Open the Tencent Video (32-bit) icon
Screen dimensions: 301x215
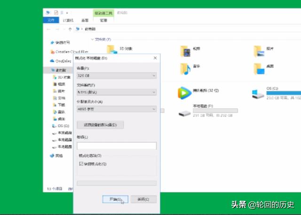(184, 92)
